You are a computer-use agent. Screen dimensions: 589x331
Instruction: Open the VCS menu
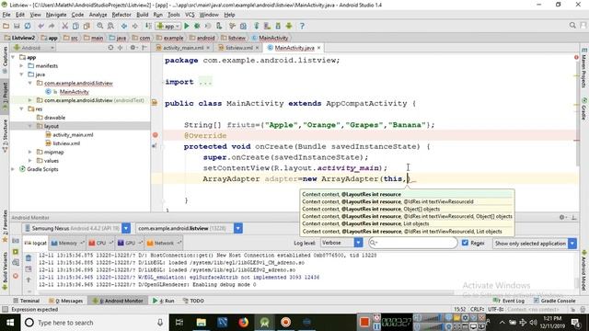pyautogui.click(x=190, y=15)
